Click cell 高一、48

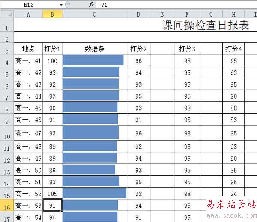(x=28, y=147)
